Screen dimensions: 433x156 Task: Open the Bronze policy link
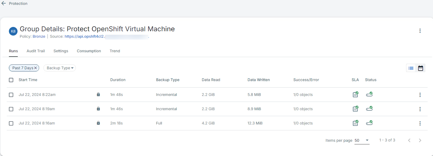[x=39, y=36]
